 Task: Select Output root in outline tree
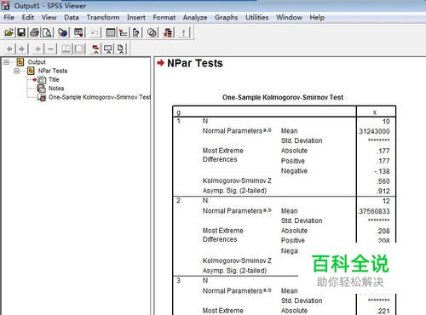(37, 62)
